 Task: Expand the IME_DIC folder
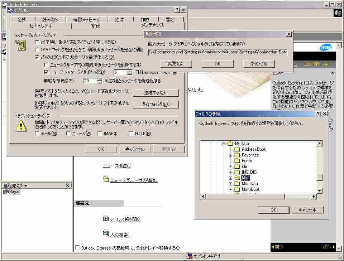(230, 172)
